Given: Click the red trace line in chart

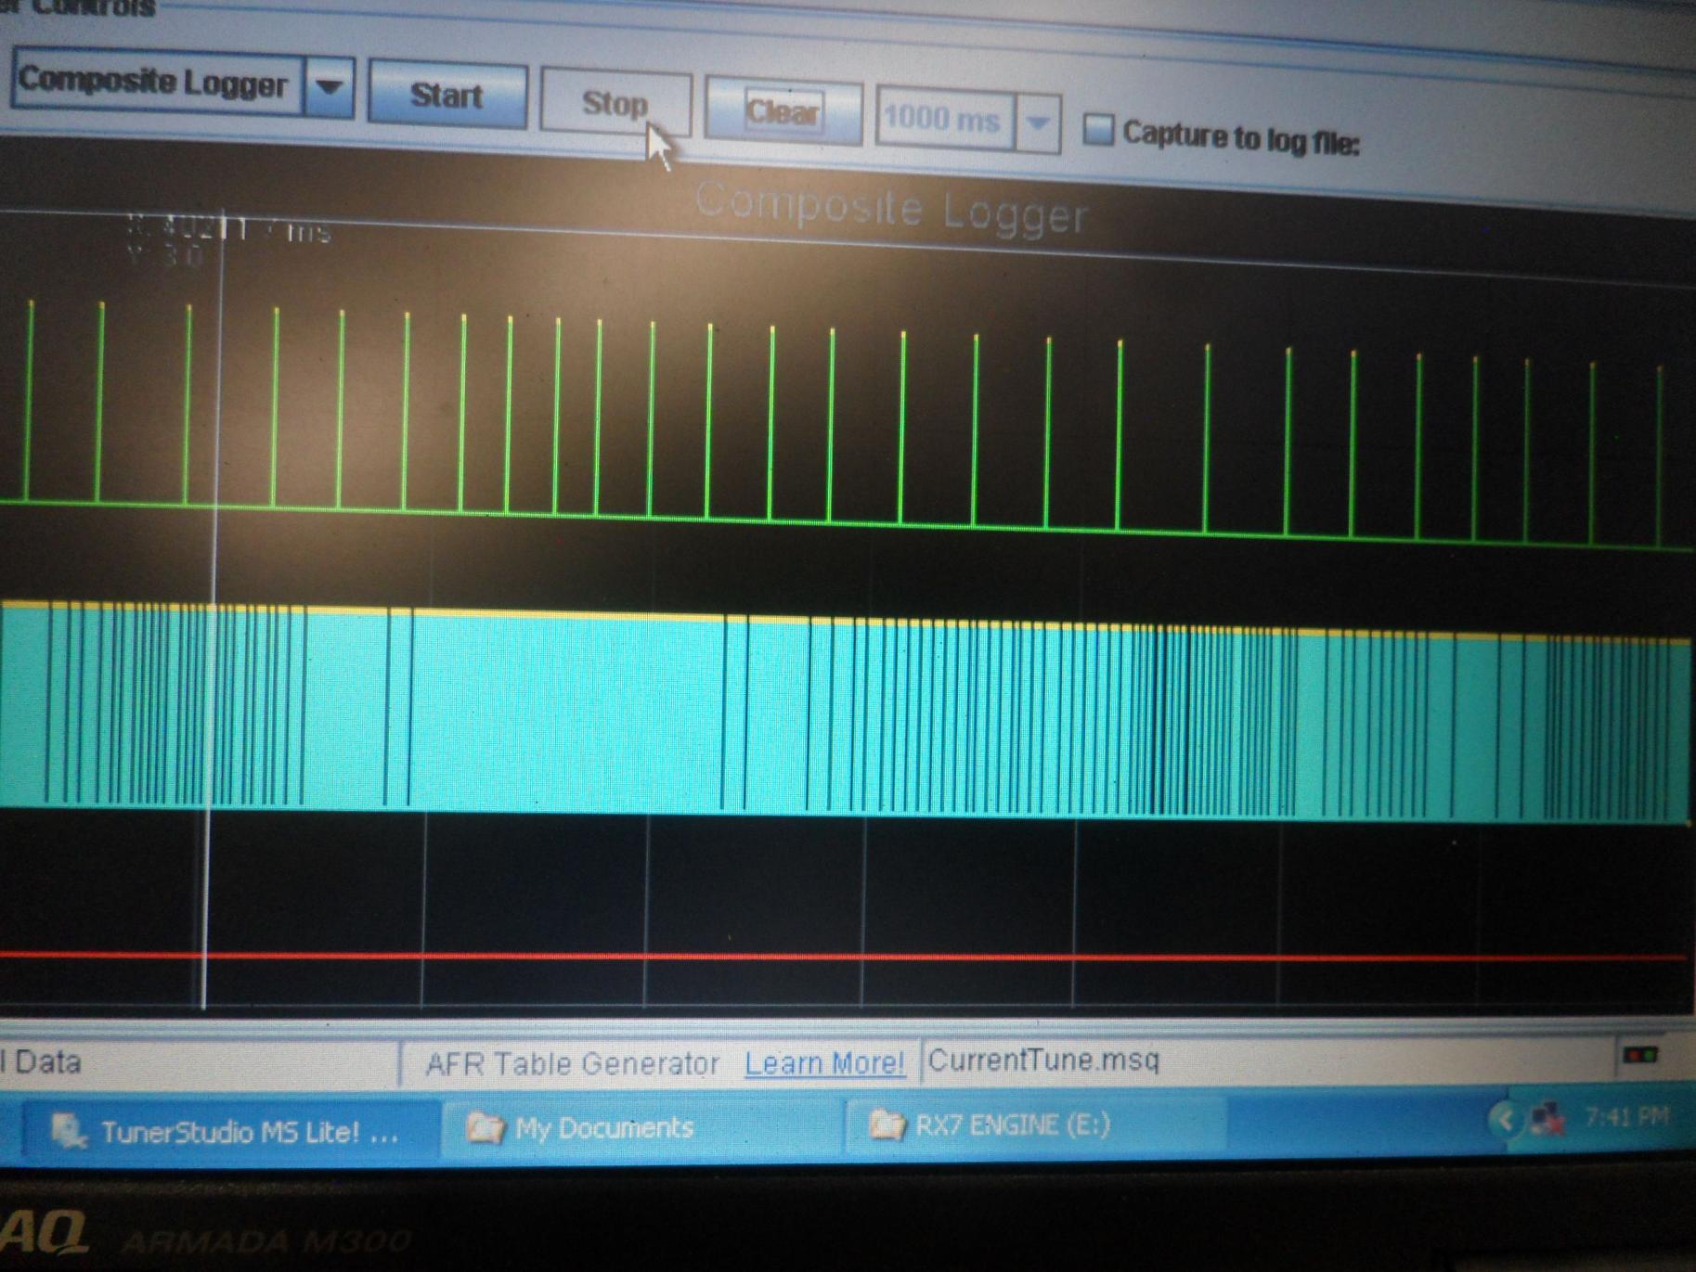Looking at the screenshot, I should (843, 956).
